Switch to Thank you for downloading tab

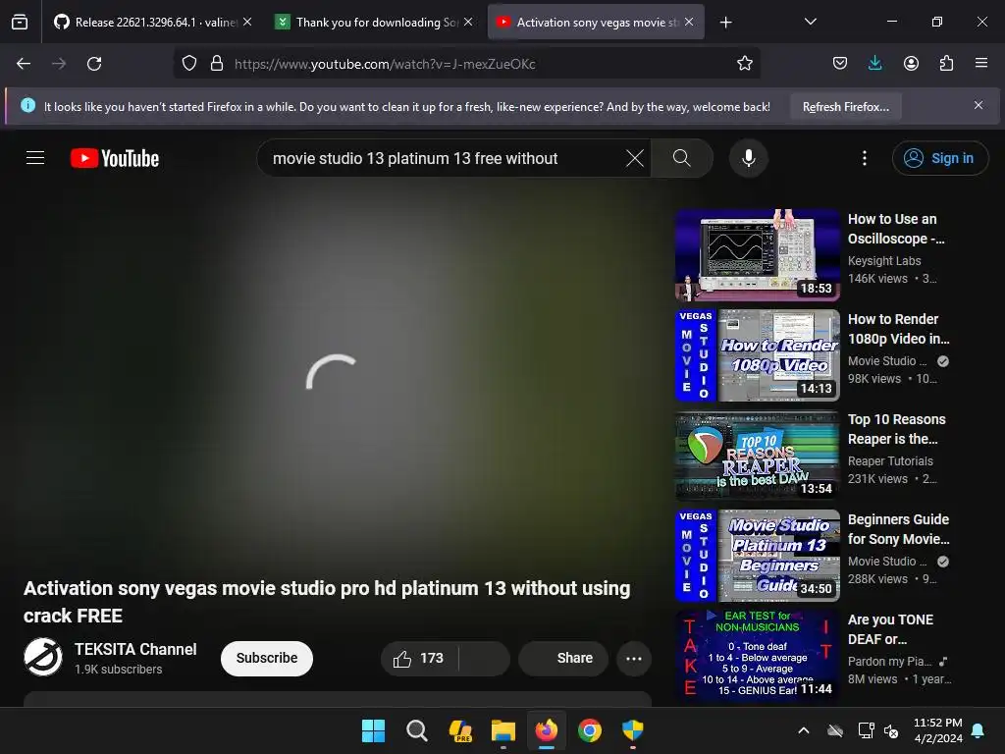372,23
